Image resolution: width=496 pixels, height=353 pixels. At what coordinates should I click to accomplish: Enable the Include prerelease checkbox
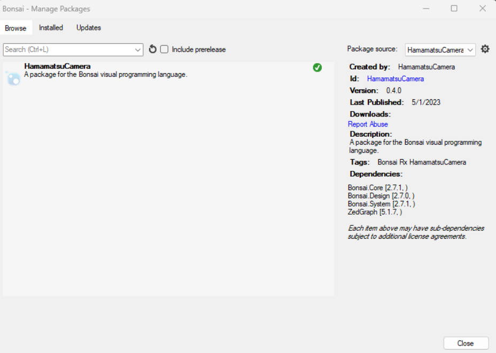click(x=165, y=49)
